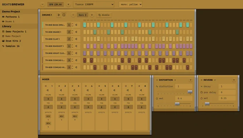Image resolution: width=243 pixels, height=138 pixels.
Task: Open REV effect below DIS on channel 1
Action: (48, 123)
